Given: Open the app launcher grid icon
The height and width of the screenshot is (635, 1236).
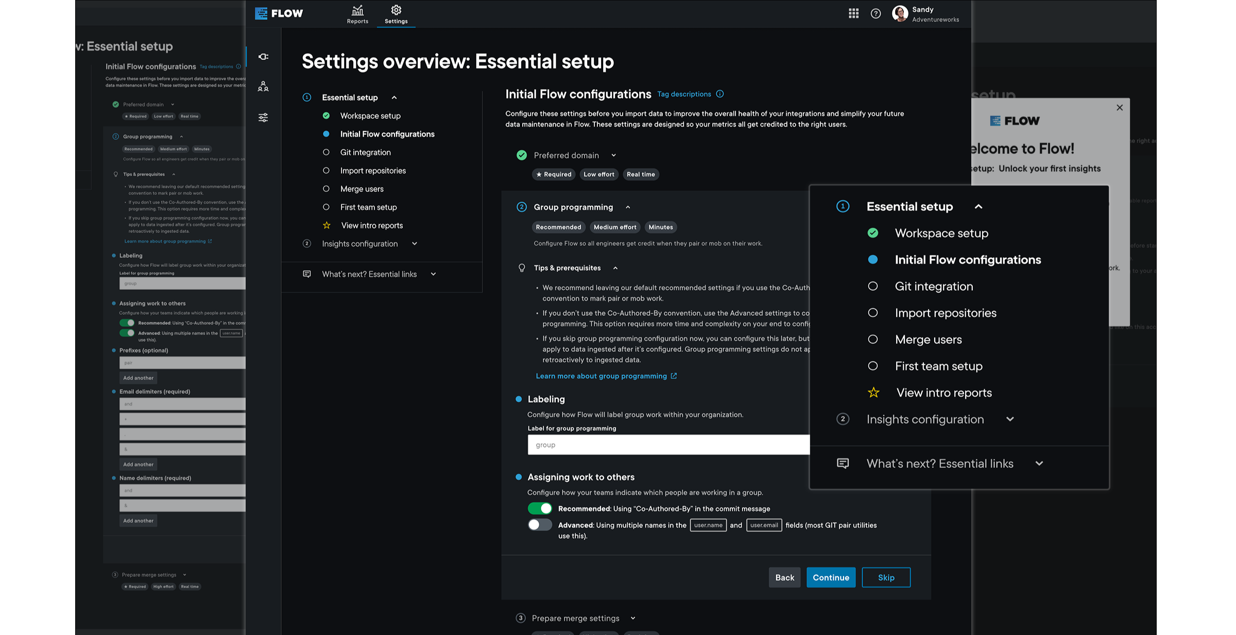Looking at the screenshot, I should point(853,13).
